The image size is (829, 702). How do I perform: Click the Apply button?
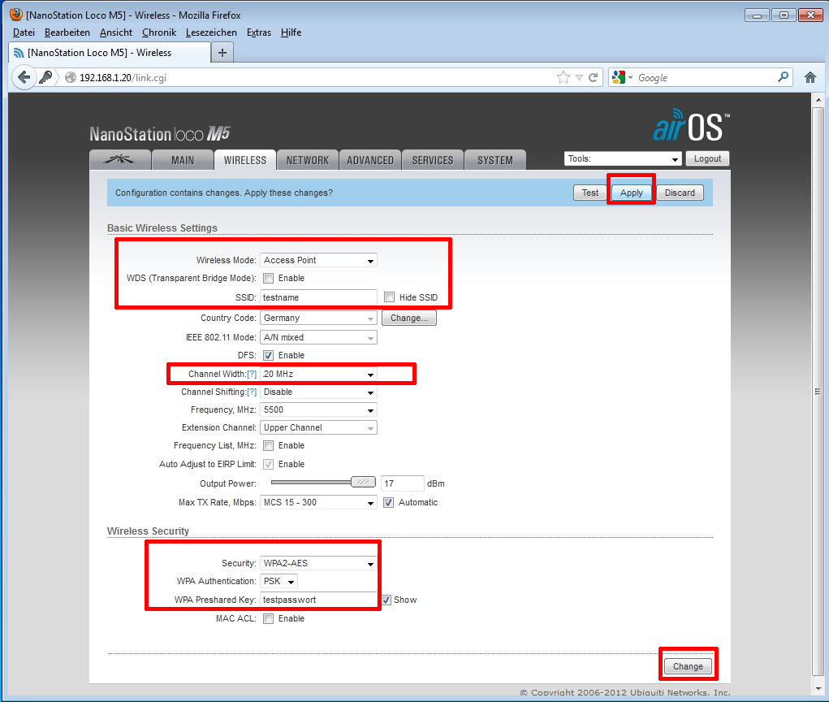coord(631,193)
